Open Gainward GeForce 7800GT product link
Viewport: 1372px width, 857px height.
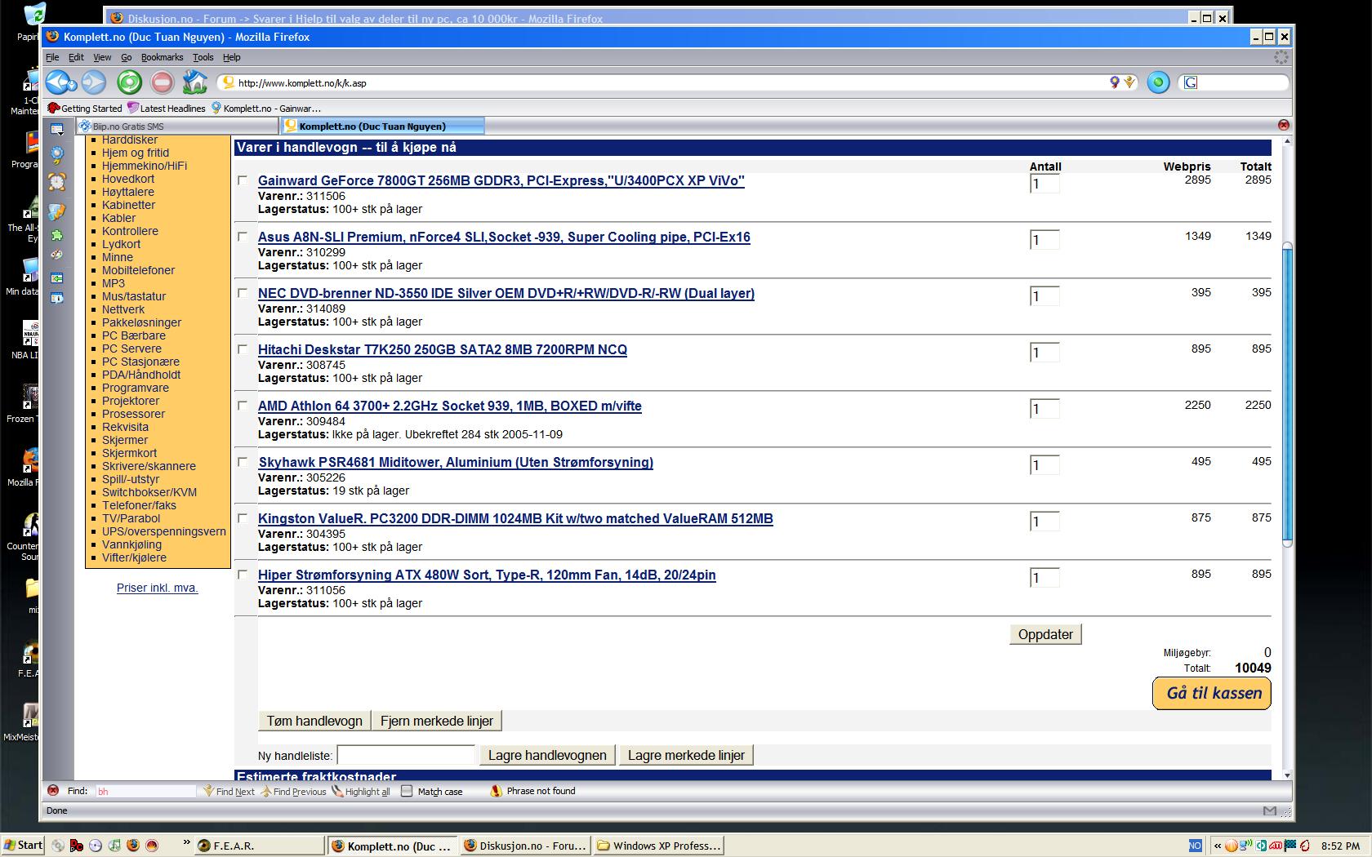(501, 180)
